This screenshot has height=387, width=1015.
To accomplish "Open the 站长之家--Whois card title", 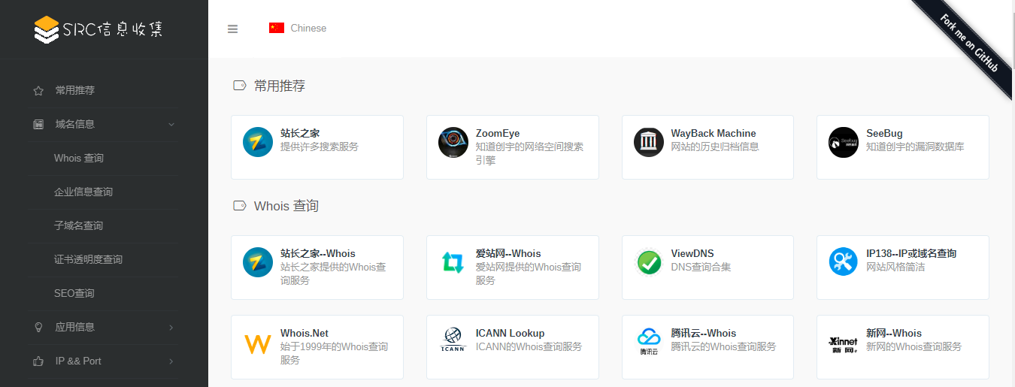I will click(x=318, y=253).
